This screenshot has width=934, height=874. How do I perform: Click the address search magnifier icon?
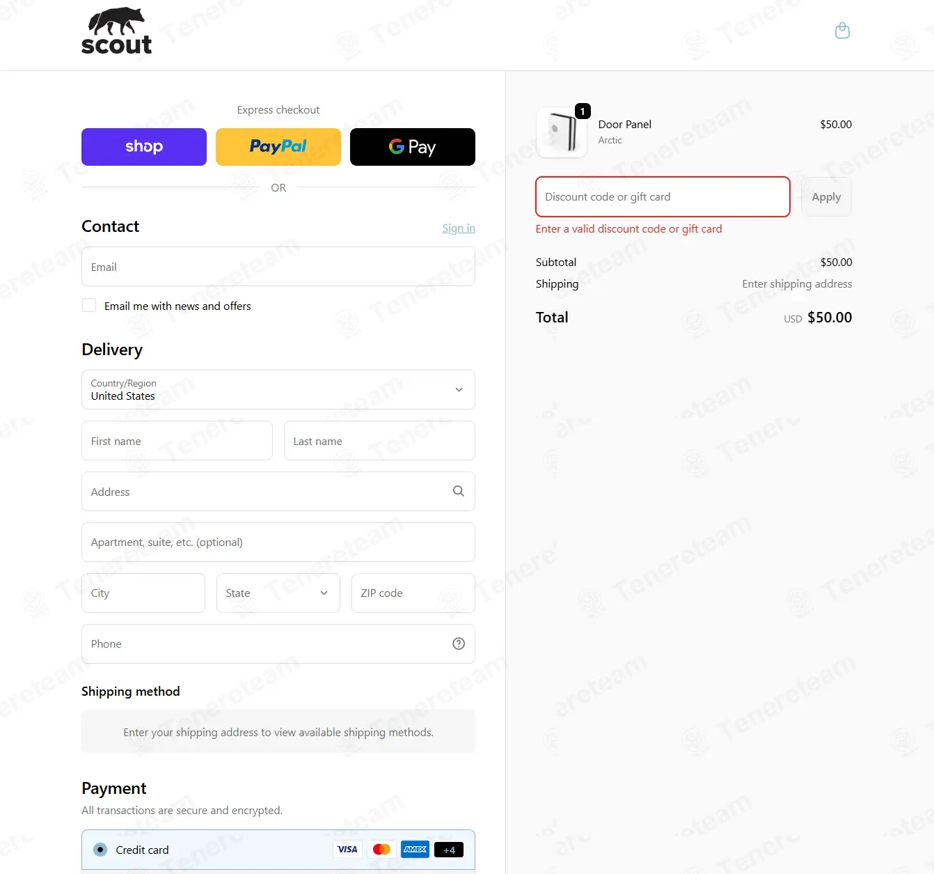pyautogui.click(x=459, y=491)
